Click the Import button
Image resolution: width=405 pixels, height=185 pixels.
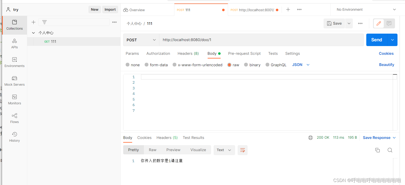[x=110, y=9]
